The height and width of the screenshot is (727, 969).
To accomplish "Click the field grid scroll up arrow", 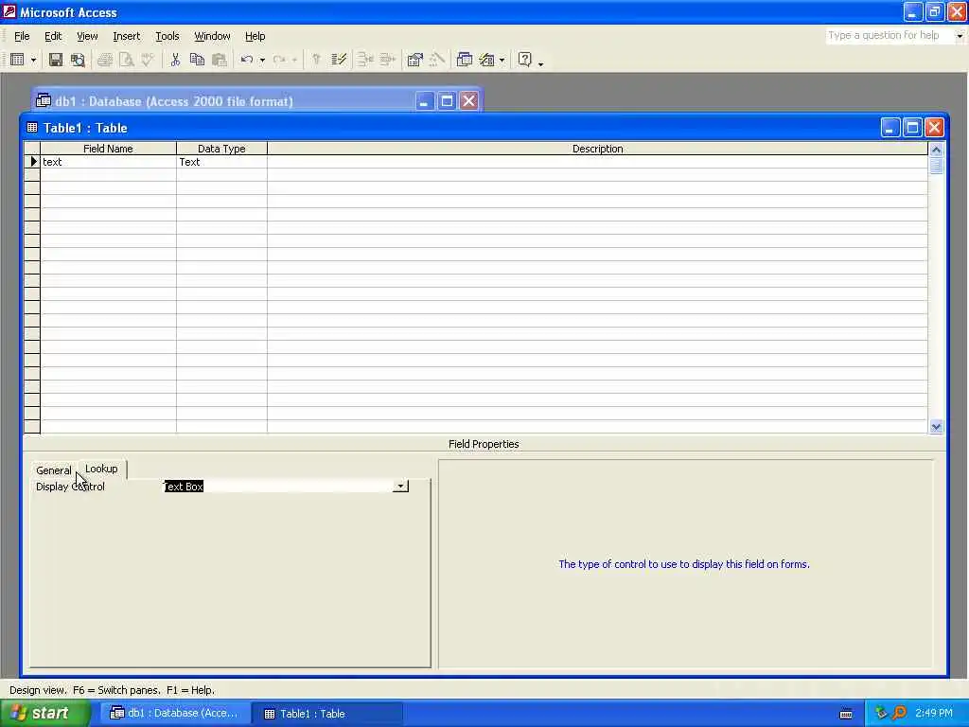I will pyautogui.click(x=936, y=150).
